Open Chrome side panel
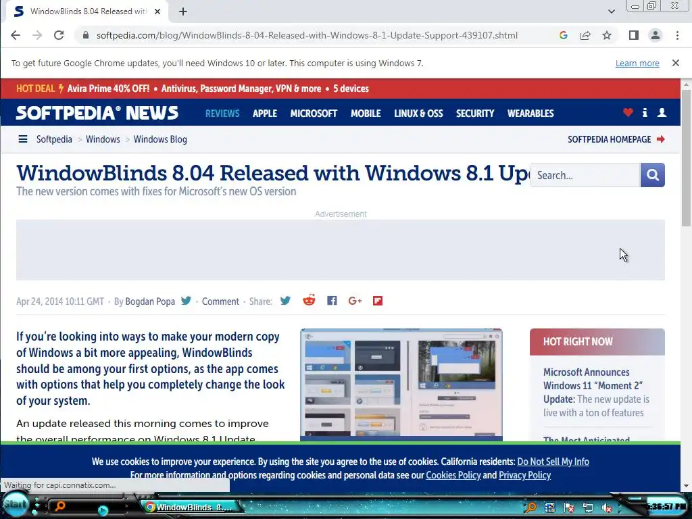 pyautogui.click(x=634, y=35)
